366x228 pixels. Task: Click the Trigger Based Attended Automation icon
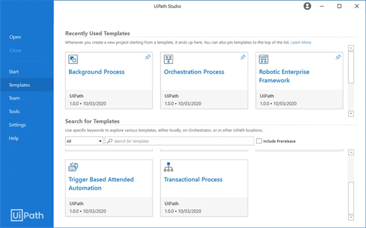pos(73,167)
